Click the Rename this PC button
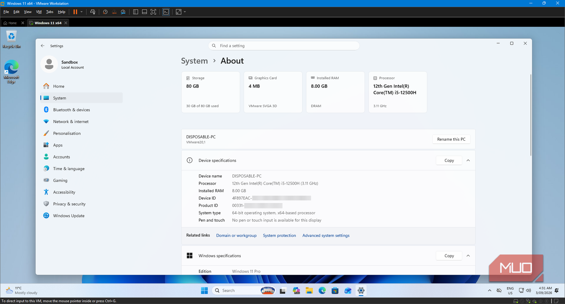Screen dimensions: 565x304 pos(451,139)
